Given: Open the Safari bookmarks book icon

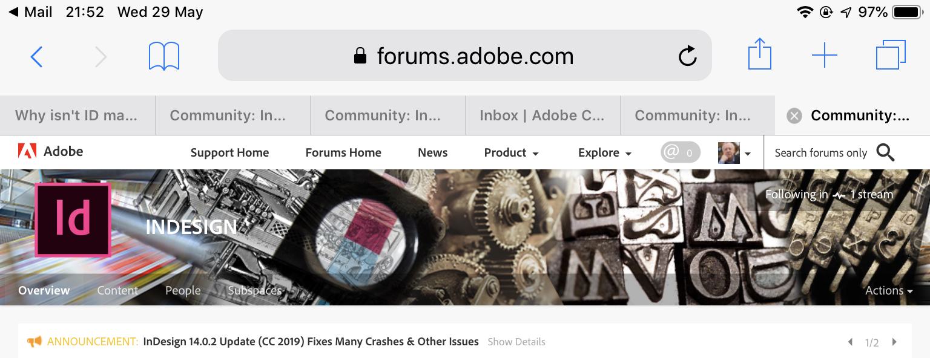Looking at the screenshot, I should point(164,57).
